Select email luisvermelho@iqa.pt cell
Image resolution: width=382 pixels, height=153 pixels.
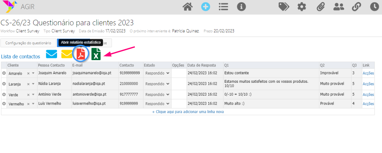tap(95, 104)
